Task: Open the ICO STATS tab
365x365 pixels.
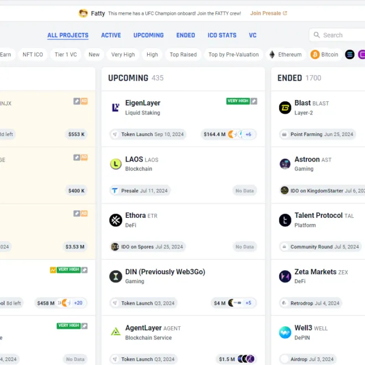Action: [222, 35]
